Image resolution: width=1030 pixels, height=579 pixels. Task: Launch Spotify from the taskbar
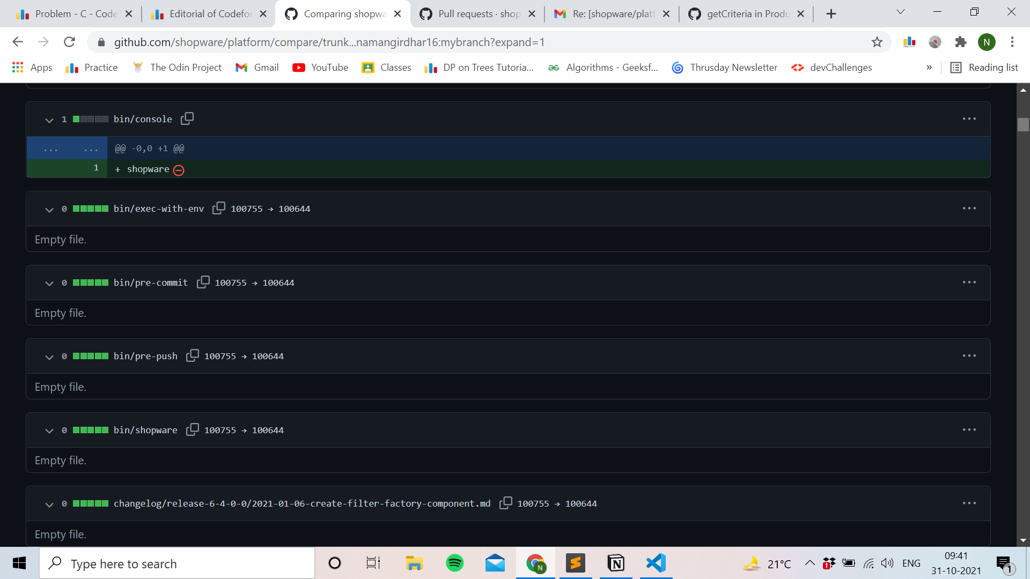point(455,563)
